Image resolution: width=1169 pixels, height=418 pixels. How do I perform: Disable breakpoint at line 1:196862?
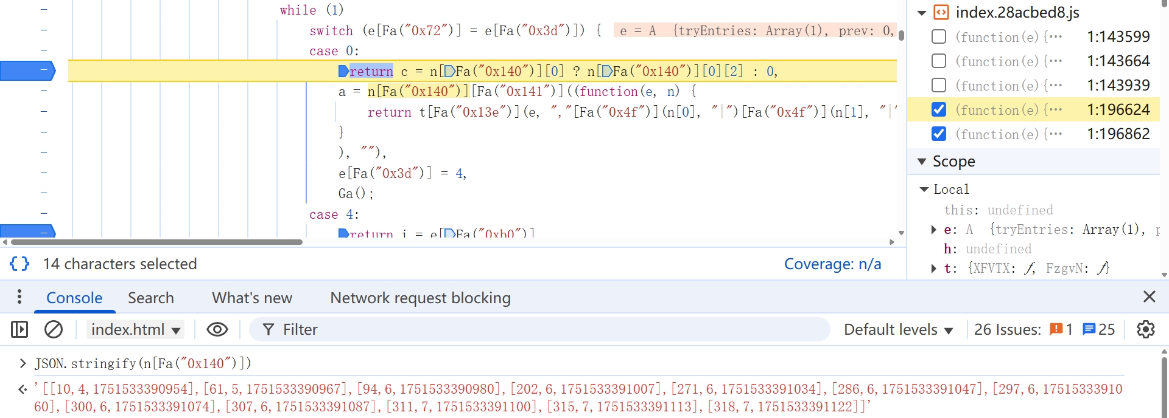click(939, 134)
